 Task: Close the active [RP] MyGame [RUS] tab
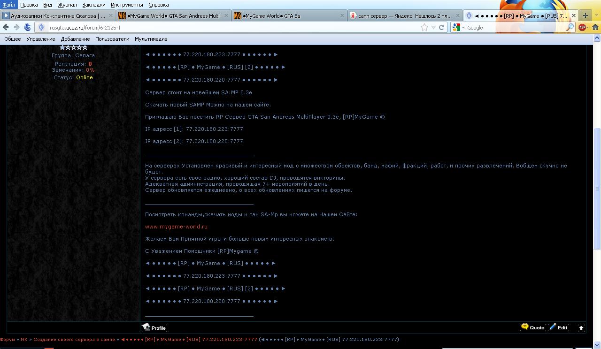click(573, 15)
